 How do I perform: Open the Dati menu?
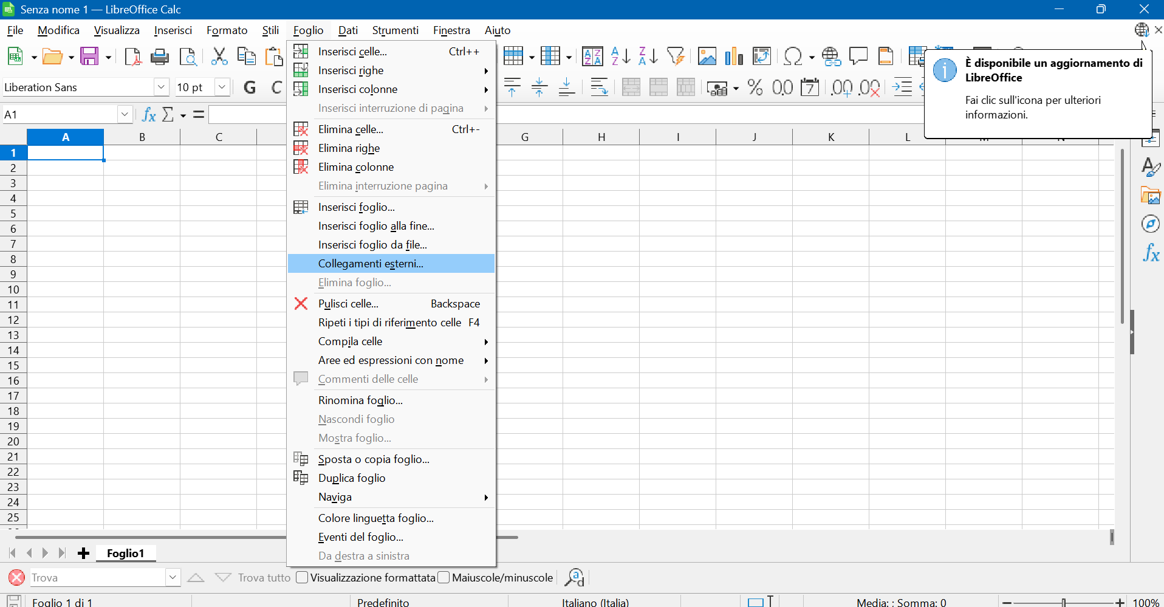click(x=347, y=30)
